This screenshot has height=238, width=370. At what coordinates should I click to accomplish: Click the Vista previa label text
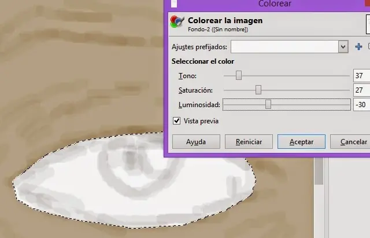201,121
